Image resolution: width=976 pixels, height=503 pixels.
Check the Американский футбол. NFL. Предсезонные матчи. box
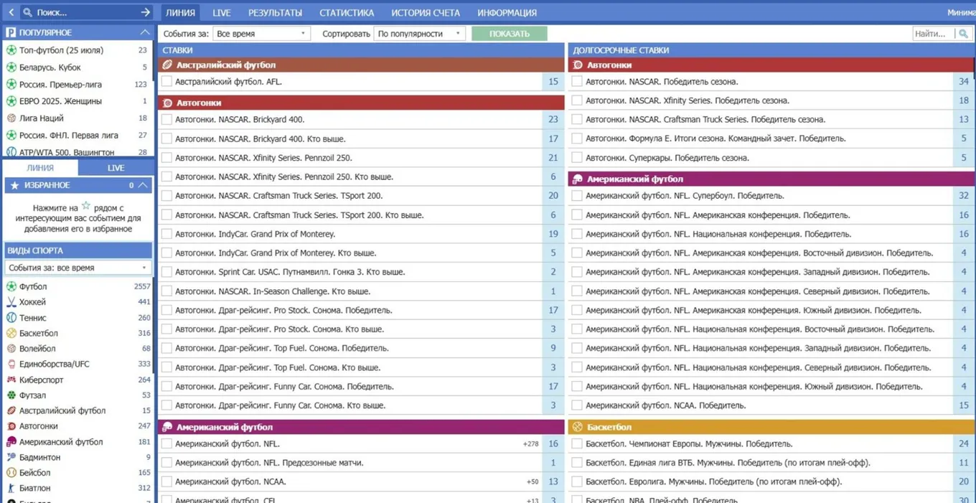pos(166,463)
